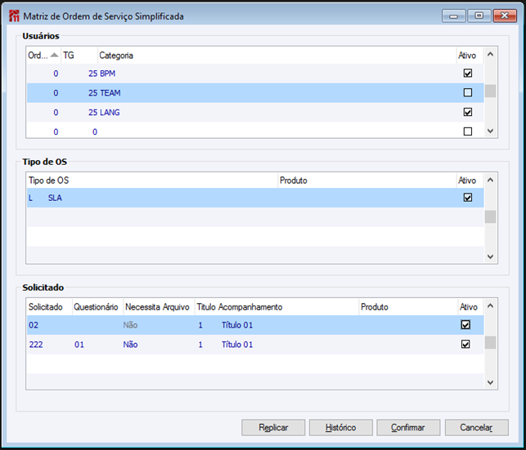Click the application icon in the title bar

point(13,16)
